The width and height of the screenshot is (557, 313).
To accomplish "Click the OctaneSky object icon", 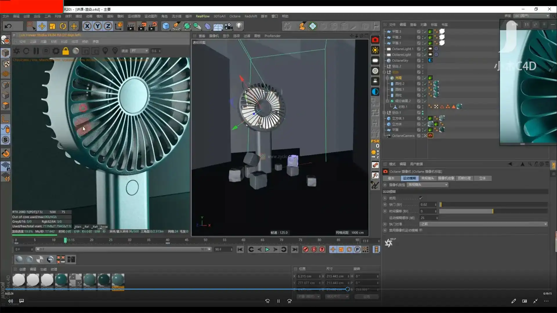I will (389, 60).
